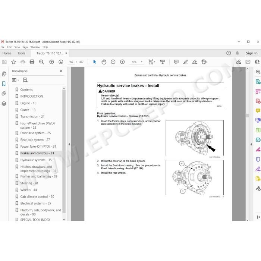The width and height of the screenshot is (261, 261).
Task: Open the Export PDF tool in right pane
Action: click(258, 82)
